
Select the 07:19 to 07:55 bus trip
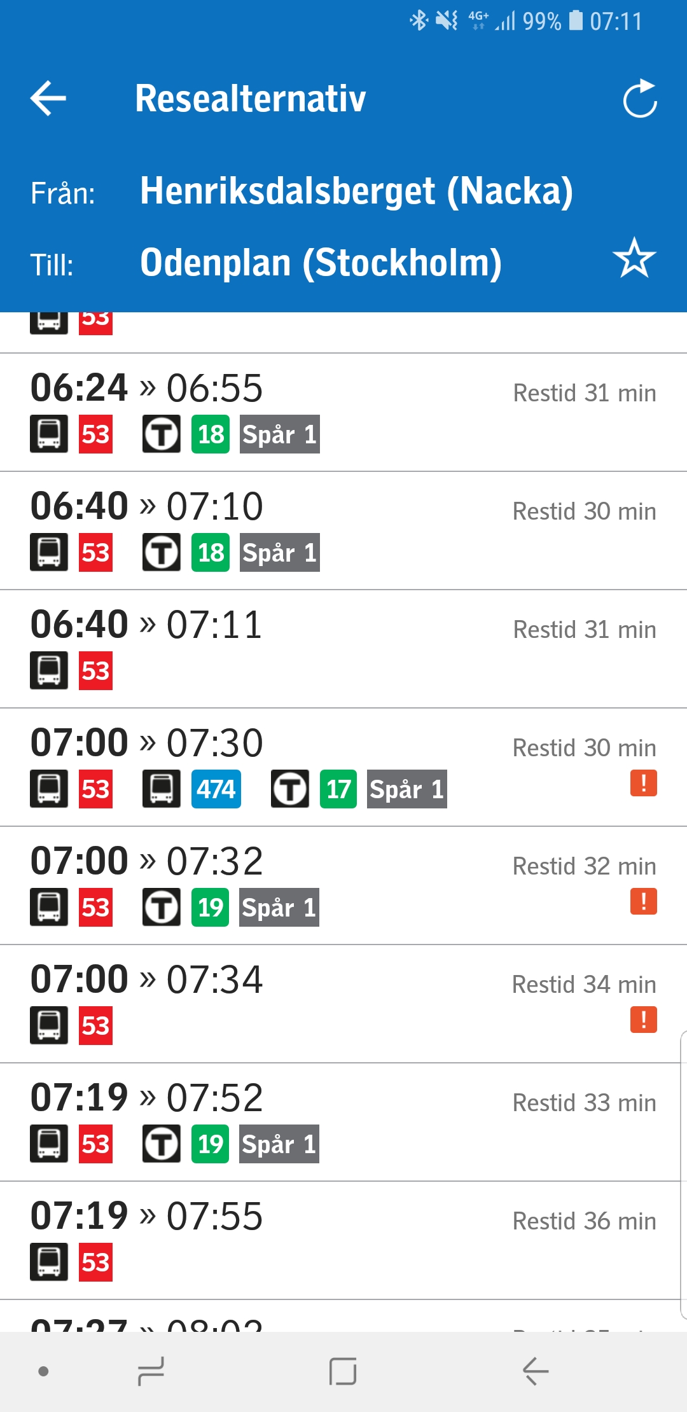tap(343, 1240)
